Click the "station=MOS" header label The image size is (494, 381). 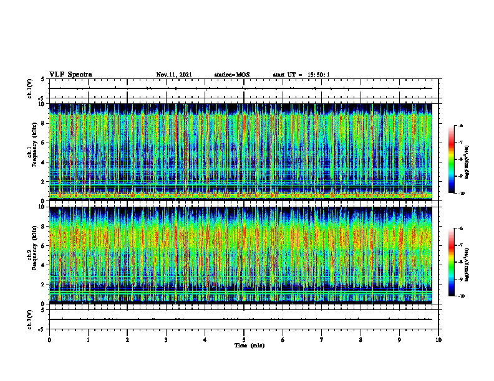click(232, 75)
